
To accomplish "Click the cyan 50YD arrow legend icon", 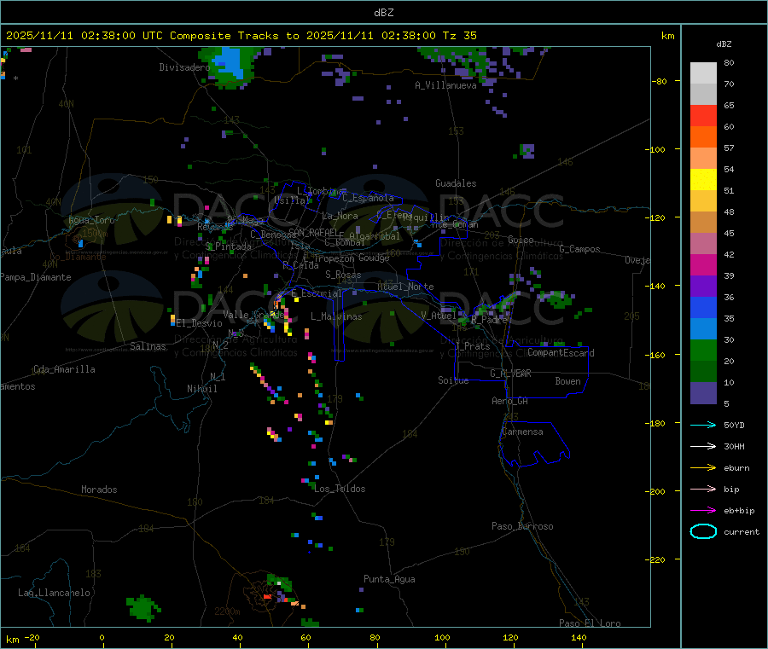I will [703, 425].
